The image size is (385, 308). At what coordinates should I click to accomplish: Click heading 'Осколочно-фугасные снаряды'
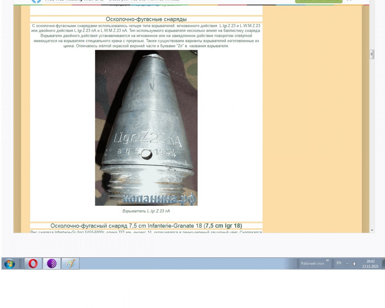tap(146, 19)
